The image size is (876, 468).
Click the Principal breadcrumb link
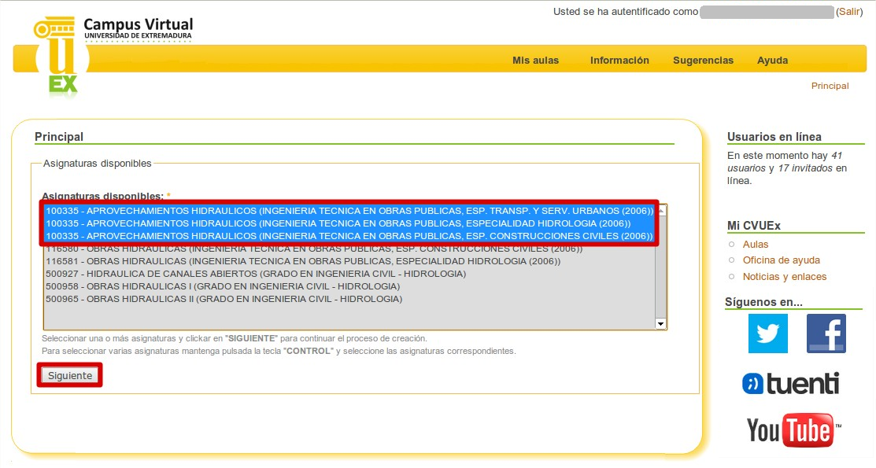[x=830, y=86]
